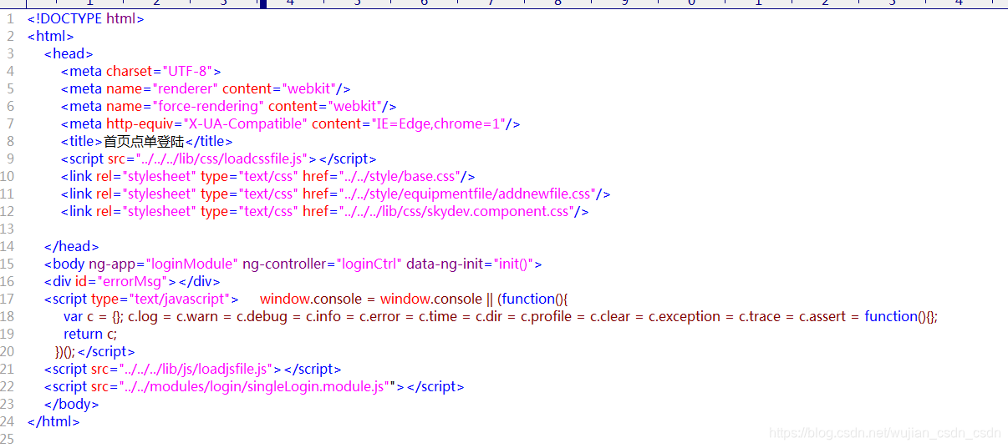Click the closing </head> tag

click(x=71, y=246)
